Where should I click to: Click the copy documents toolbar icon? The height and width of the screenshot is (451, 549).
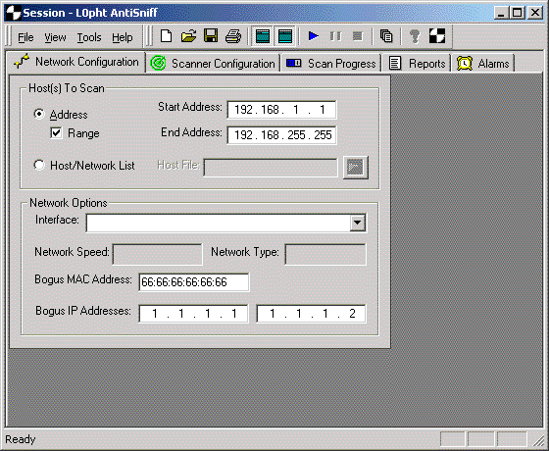click(386, 36)
